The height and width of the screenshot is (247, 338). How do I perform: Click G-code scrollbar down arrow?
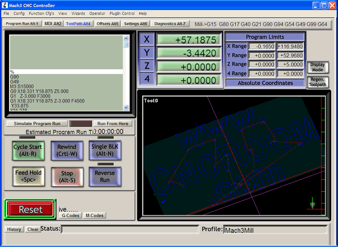[126, 108]
